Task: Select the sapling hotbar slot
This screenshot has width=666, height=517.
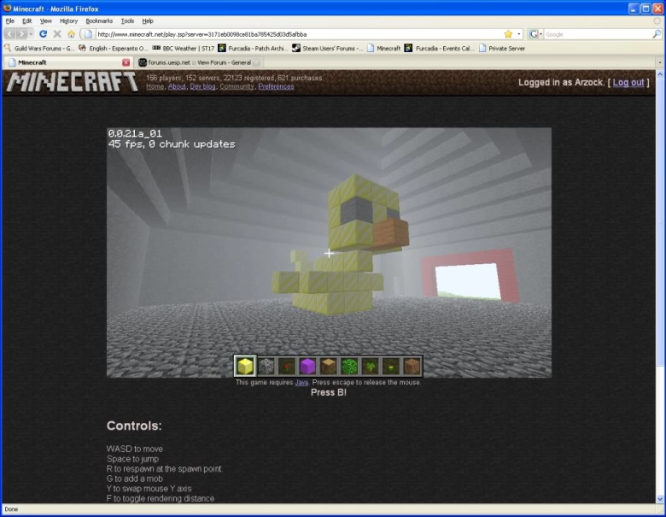Action: (371, 366)
